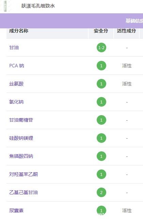Image resolution: width=143 pixels, height=219 pixels.
Task: Click the safety score badge for 丝氨酸
Action: point(101,84)
